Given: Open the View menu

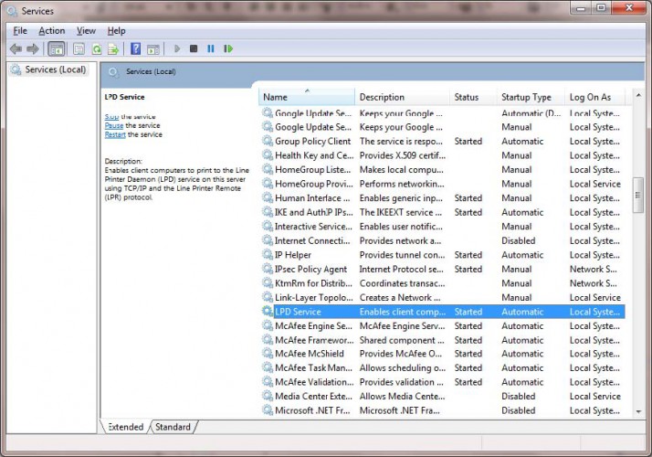Looking at the screenshot, I should [x=86, y=31].
